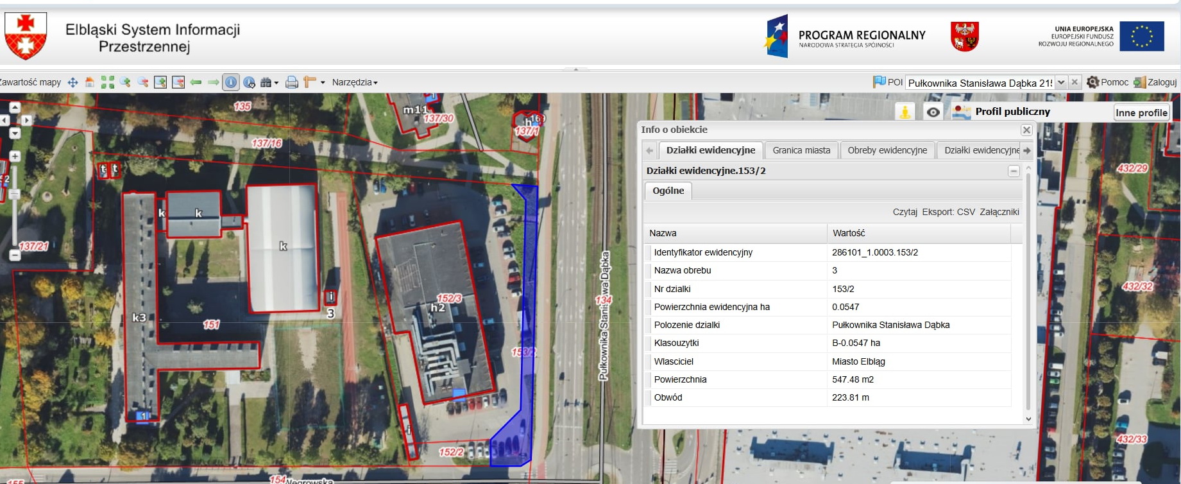
Task: Click the POI address search field
Action: pos(979,83)
